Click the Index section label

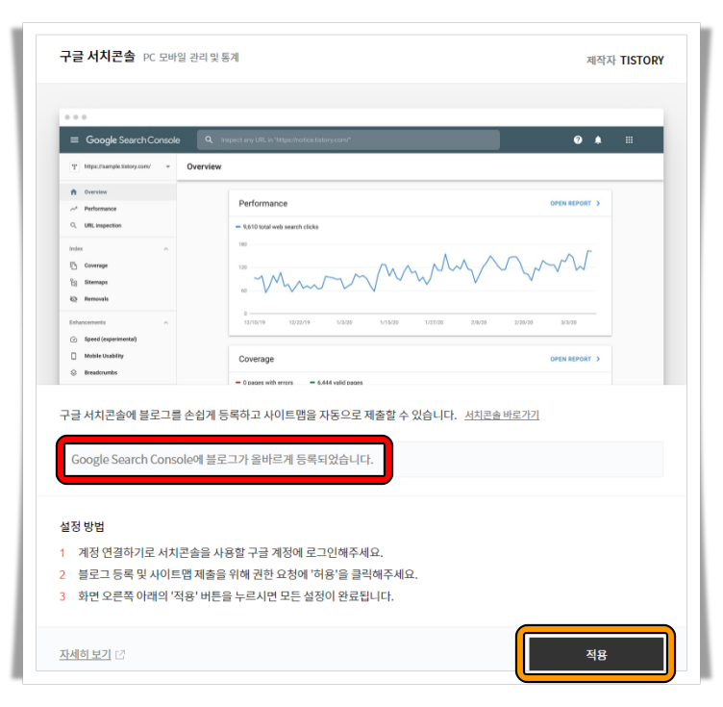(76, 248)
